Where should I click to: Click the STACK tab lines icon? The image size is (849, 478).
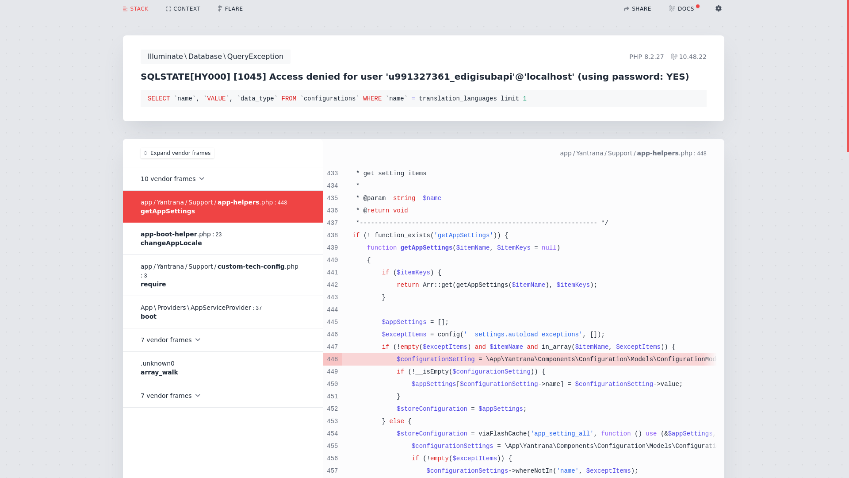coord(125,9)
